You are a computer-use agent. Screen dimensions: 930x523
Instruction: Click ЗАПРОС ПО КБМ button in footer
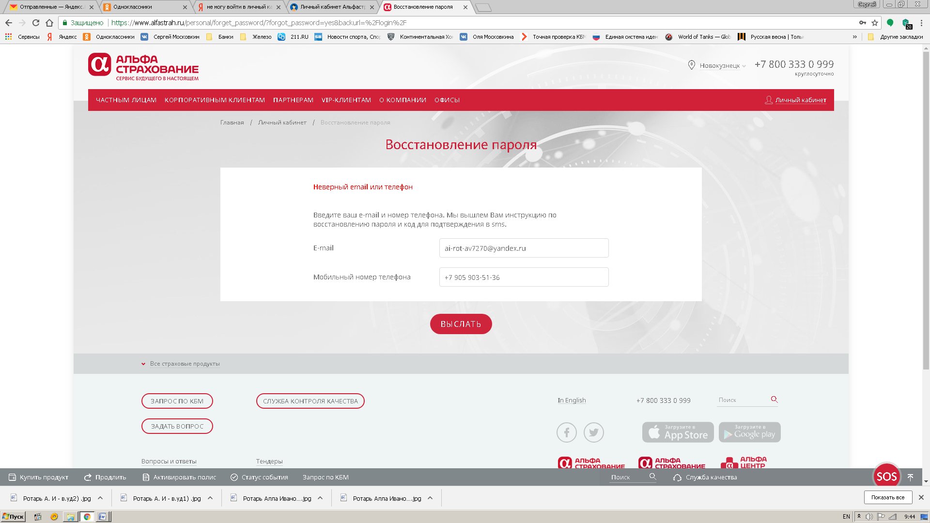click(178, 400)
